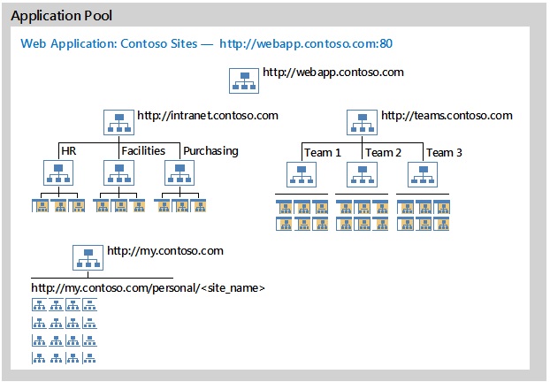Click the Web Application: Contoso Sites heading

tap(109, 43)
